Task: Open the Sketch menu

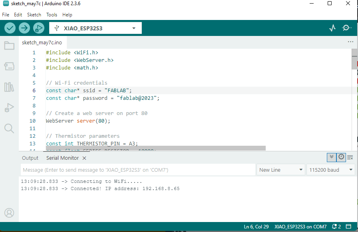Action: coord(34,15)
